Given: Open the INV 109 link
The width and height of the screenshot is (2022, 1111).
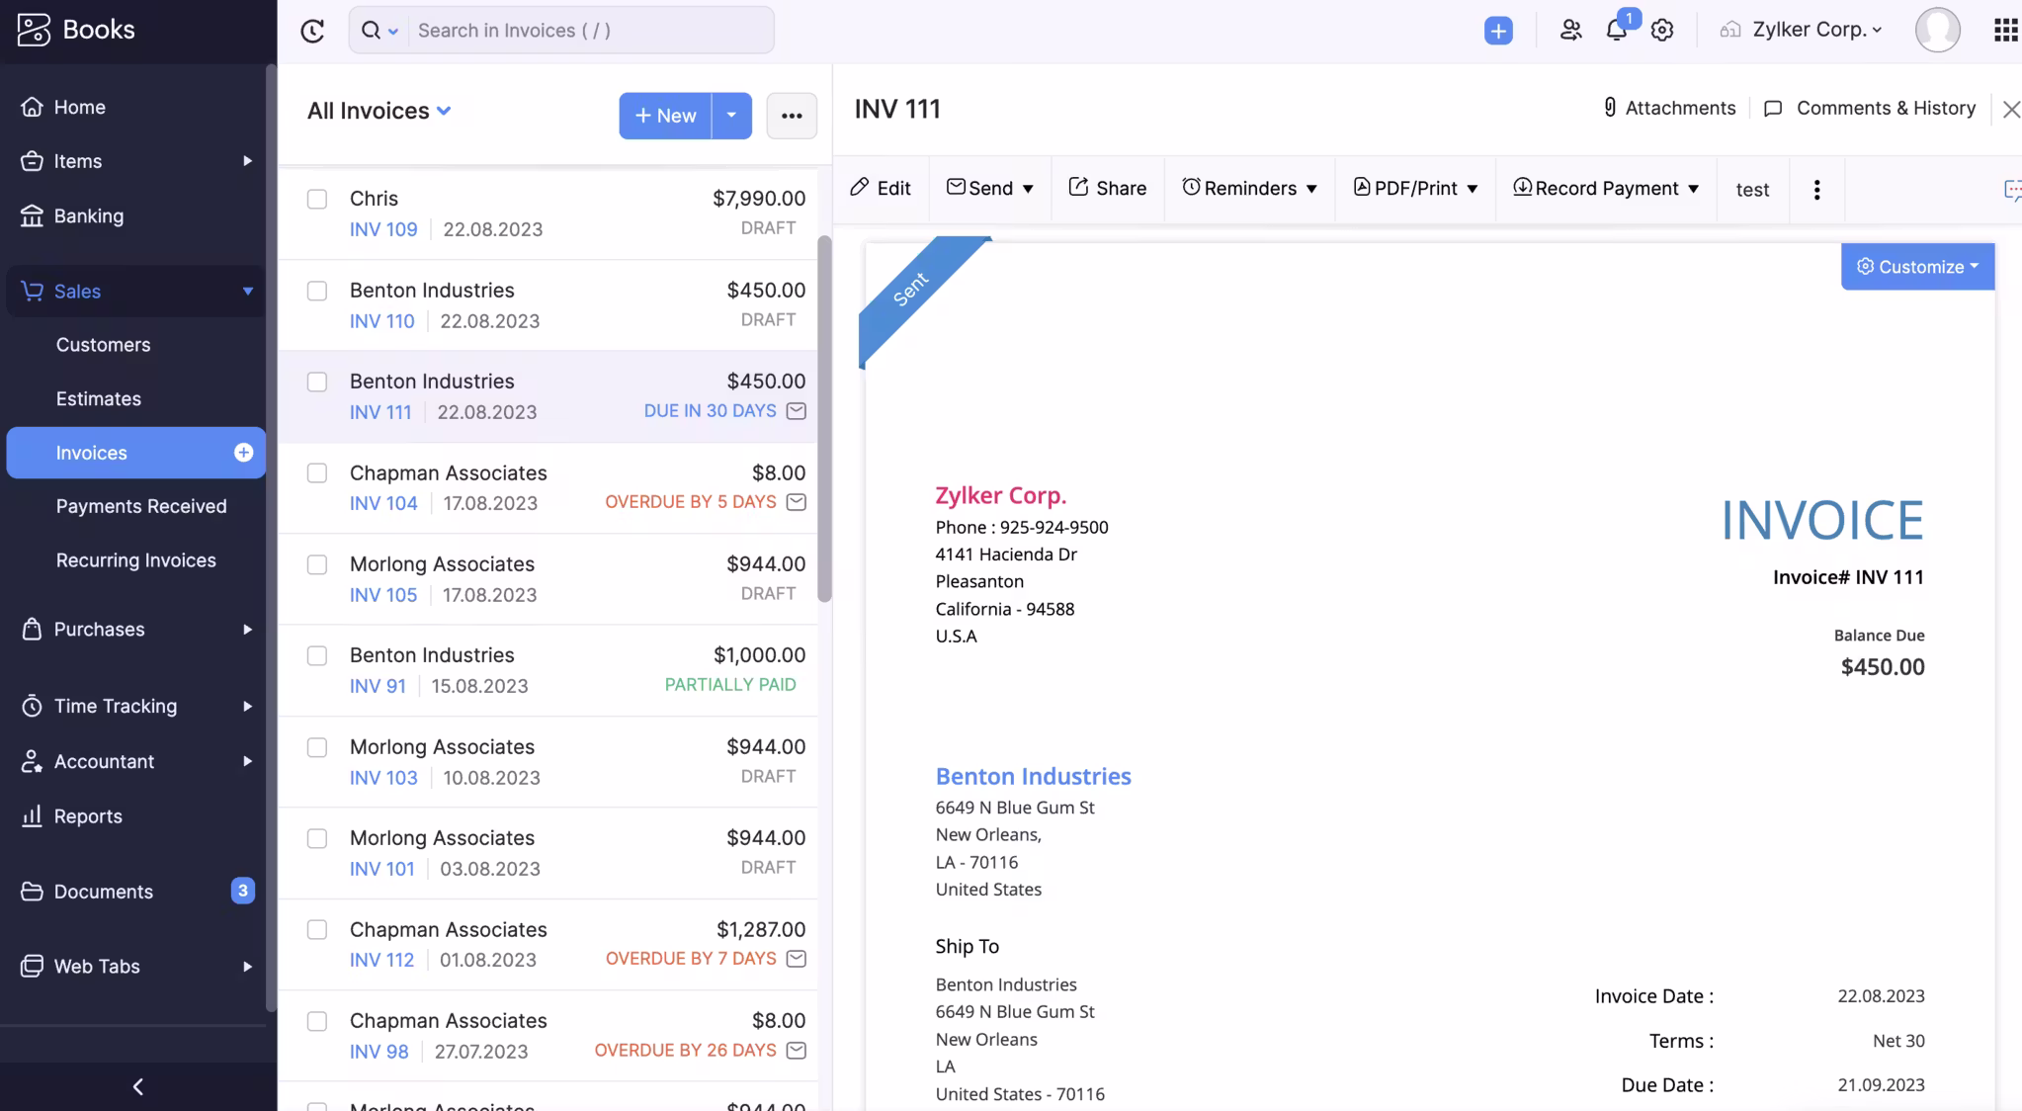Looking at the screenshot, I should [383, 229].
